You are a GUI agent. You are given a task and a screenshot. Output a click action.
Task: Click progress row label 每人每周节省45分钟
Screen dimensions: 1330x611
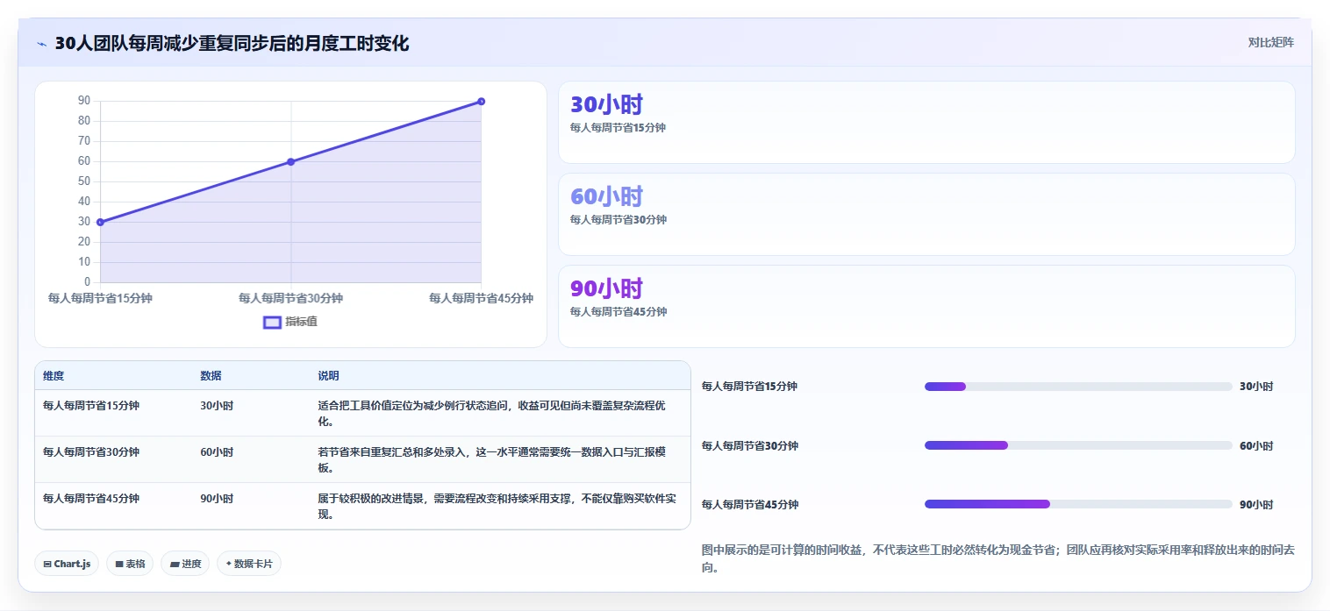coord(750,504)
